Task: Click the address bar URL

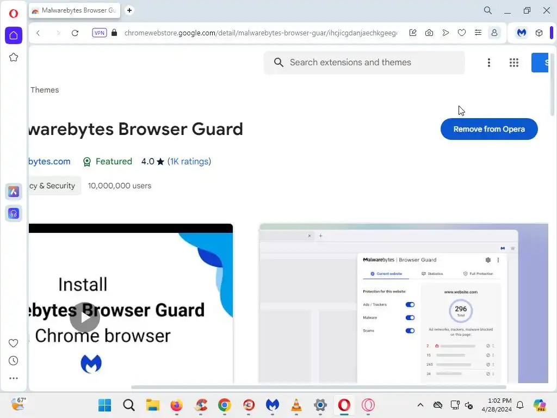Action: point(261,33)
